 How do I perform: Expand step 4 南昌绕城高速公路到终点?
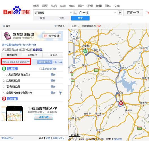tap(53, 92)
